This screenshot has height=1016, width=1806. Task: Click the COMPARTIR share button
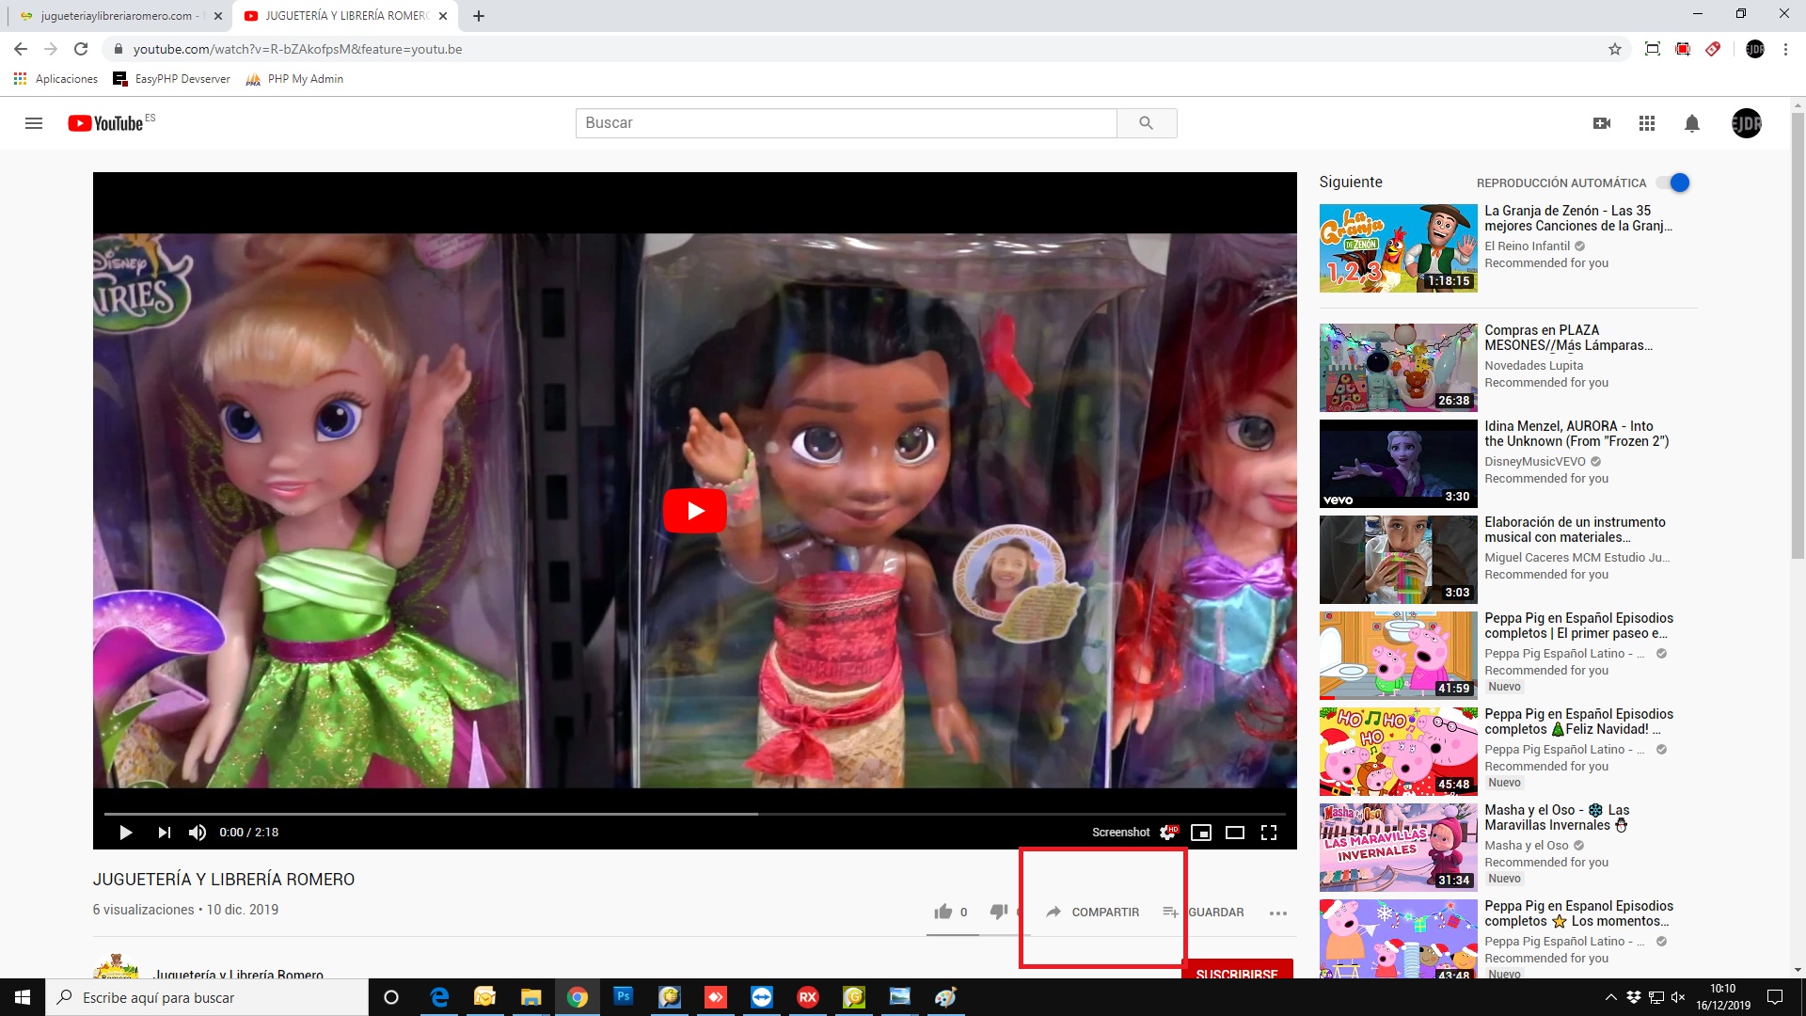tap(1092, 913)
